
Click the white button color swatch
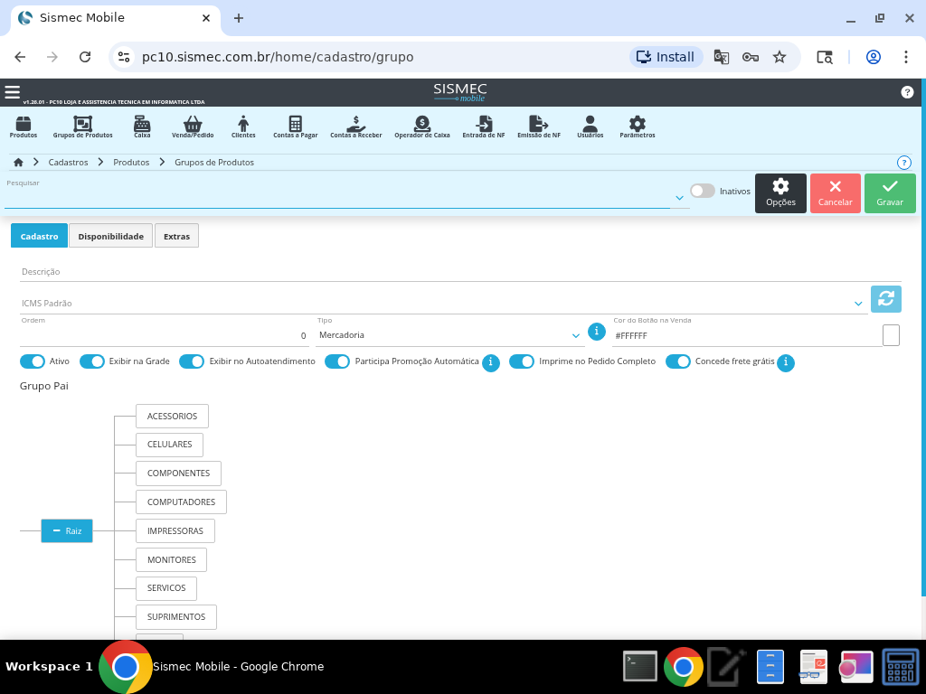[x=891, y=335]
